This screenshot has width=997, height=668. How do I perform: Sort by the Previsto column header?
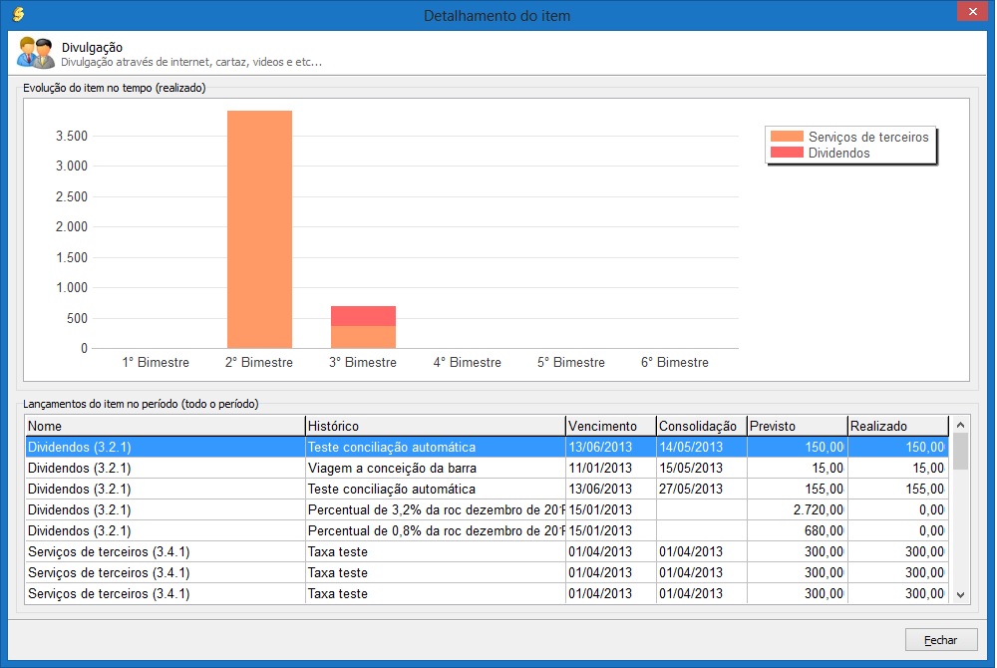(797, 426)
